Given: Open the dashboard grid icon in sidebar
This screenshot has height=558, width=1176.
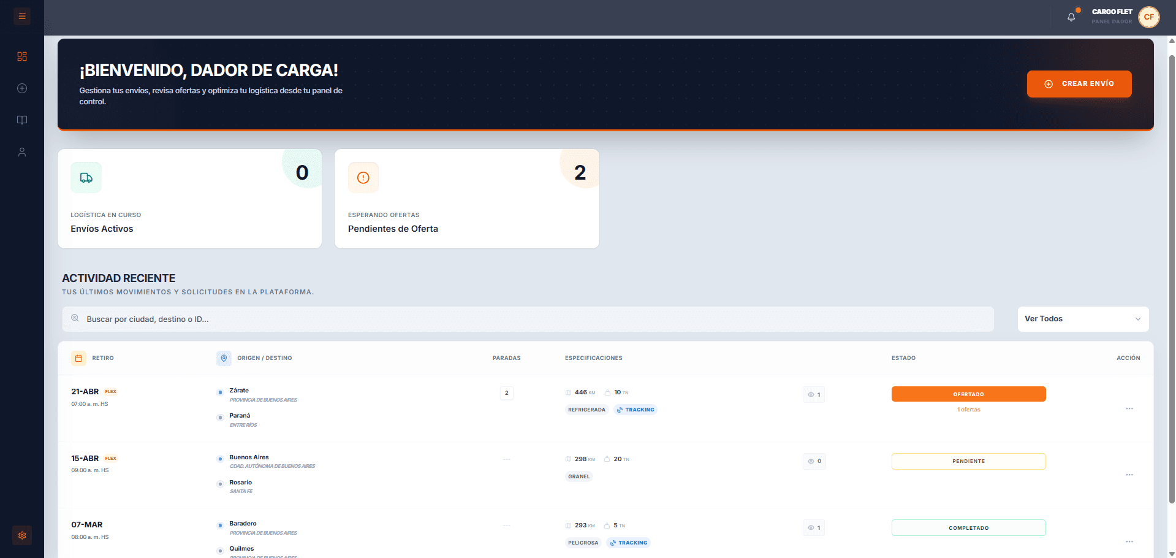Looking at the screenshot, I should click(x=22, y=56).
